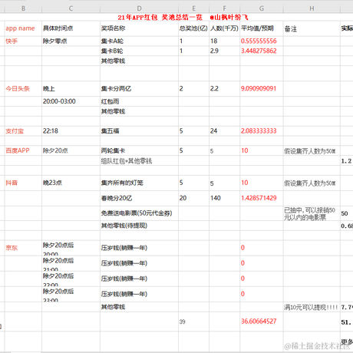Image resolution: width=353 pixels, height=353 pixels.
Task: Select column G header
Action: [262, 8]
